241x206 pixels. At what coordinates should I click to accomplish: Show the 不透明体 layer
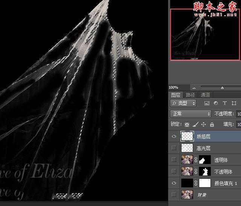[x=174, y=171]
